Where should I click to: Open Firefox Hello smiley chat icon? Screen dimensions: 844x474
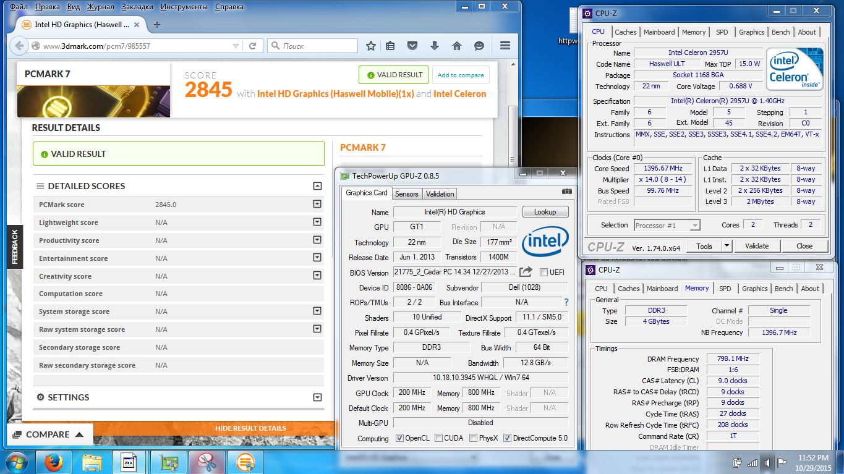coord(479,46)
